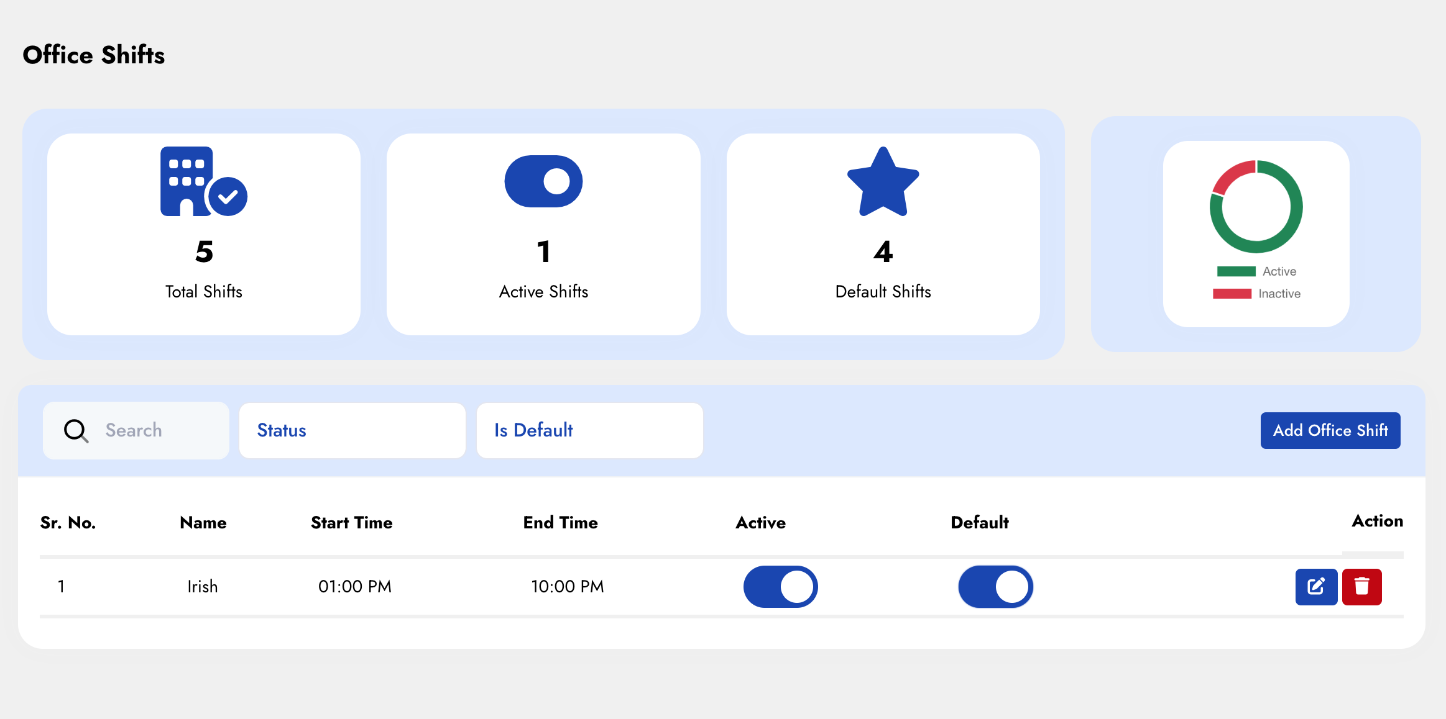
Task: Toggle Default switch for Irish shift
Action: (x=995, y=587)
